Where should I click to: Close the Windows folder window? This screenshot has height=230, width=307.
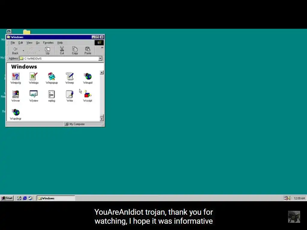point(102,37)
